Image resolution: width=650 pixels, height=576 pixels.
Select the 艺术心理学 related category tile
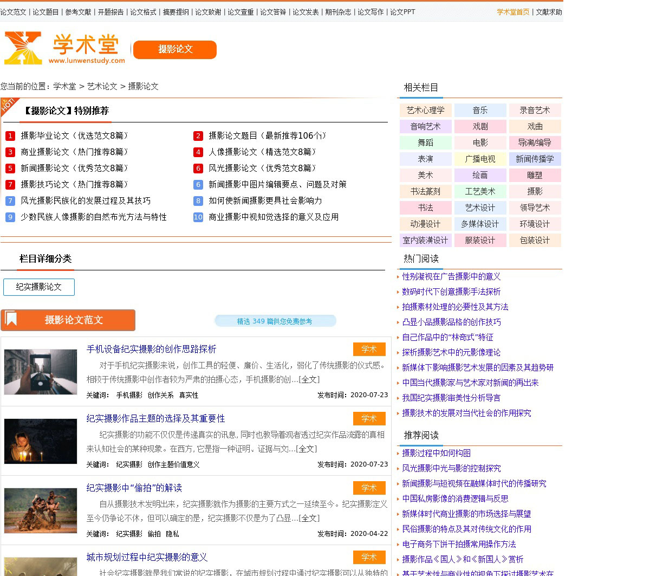coord(425,111)
